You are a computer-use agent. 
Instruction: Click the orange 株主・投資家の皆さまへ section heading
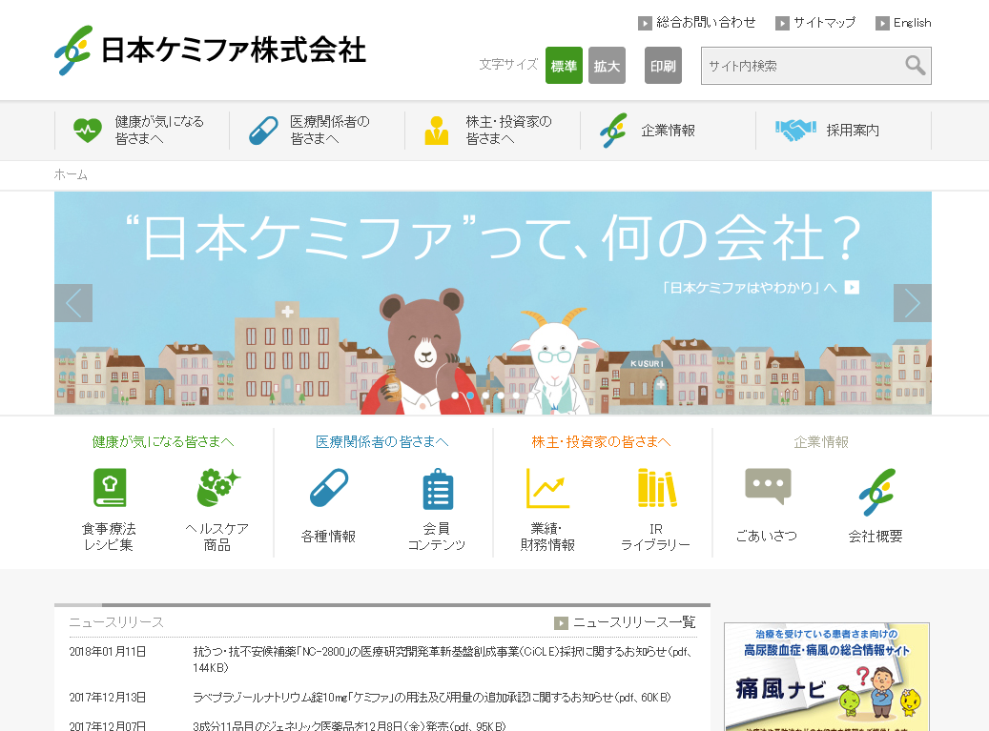tap(601, 442)
